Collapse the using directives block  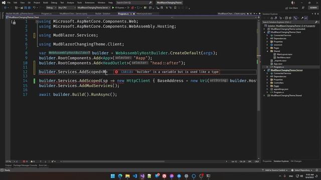point(37,21)
